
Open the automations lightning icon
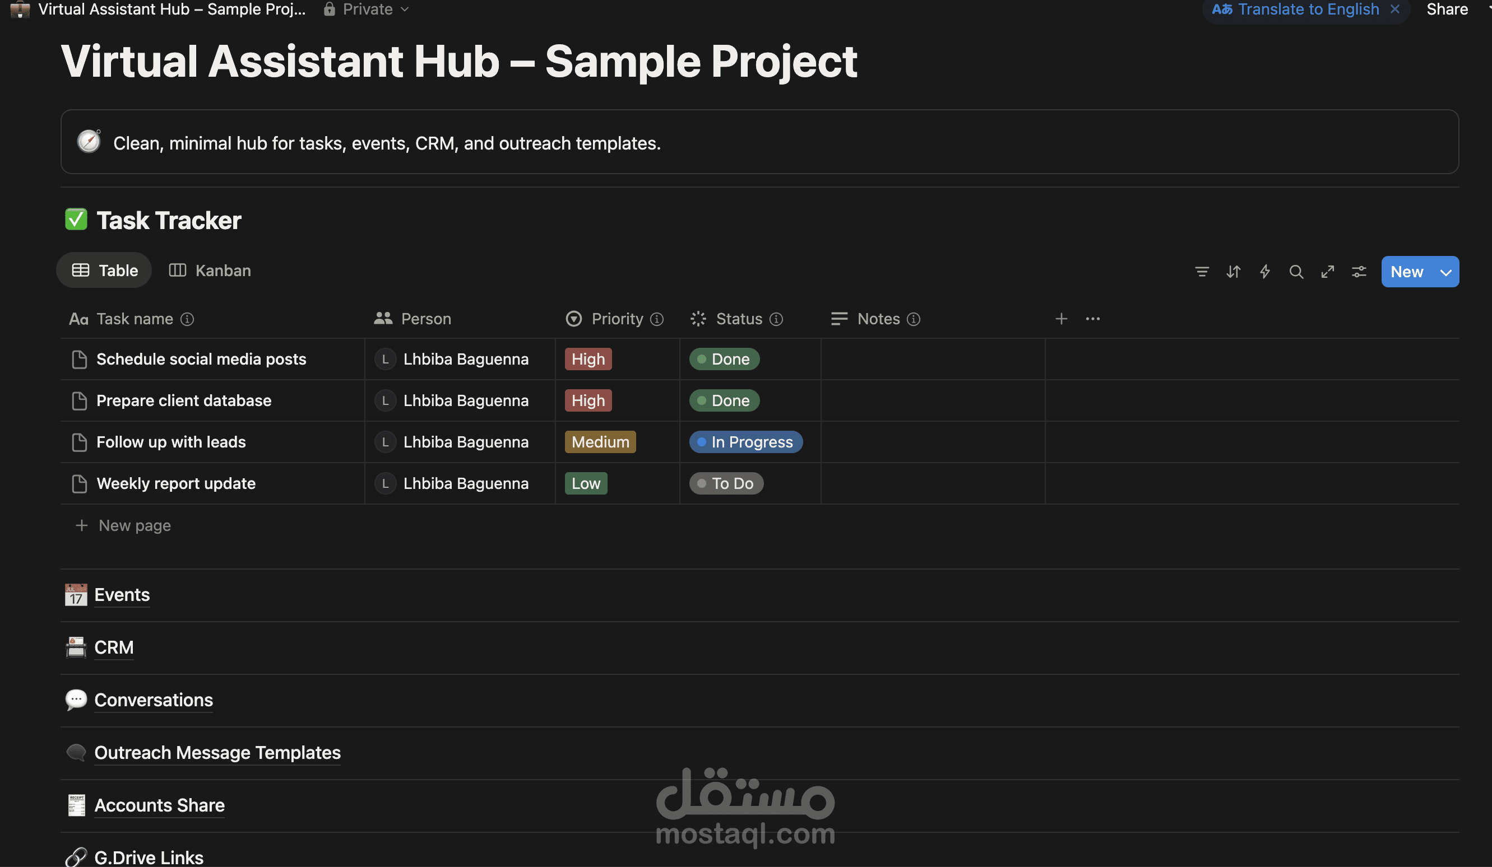[1265, 272]
